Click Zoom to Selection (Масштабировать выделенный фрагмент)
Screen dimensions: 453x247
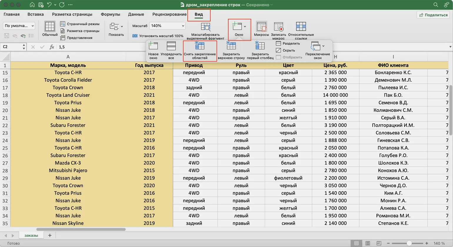click(x=205, y=27)
